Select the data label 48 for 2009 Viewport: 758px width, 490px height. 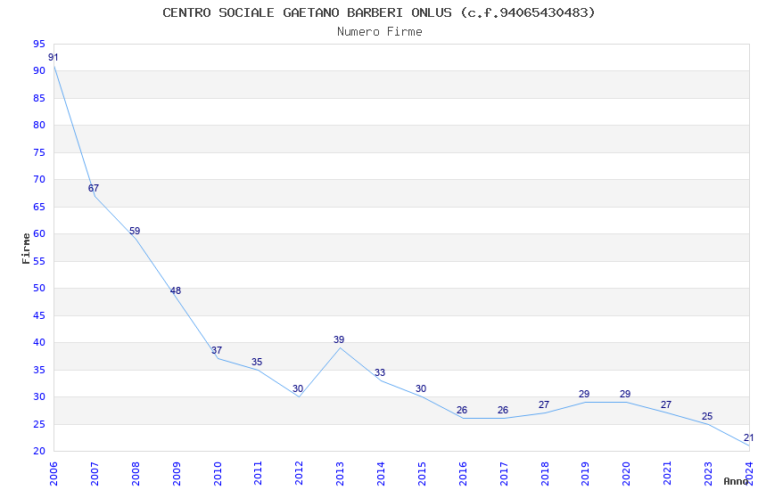[x=176, y=290]
